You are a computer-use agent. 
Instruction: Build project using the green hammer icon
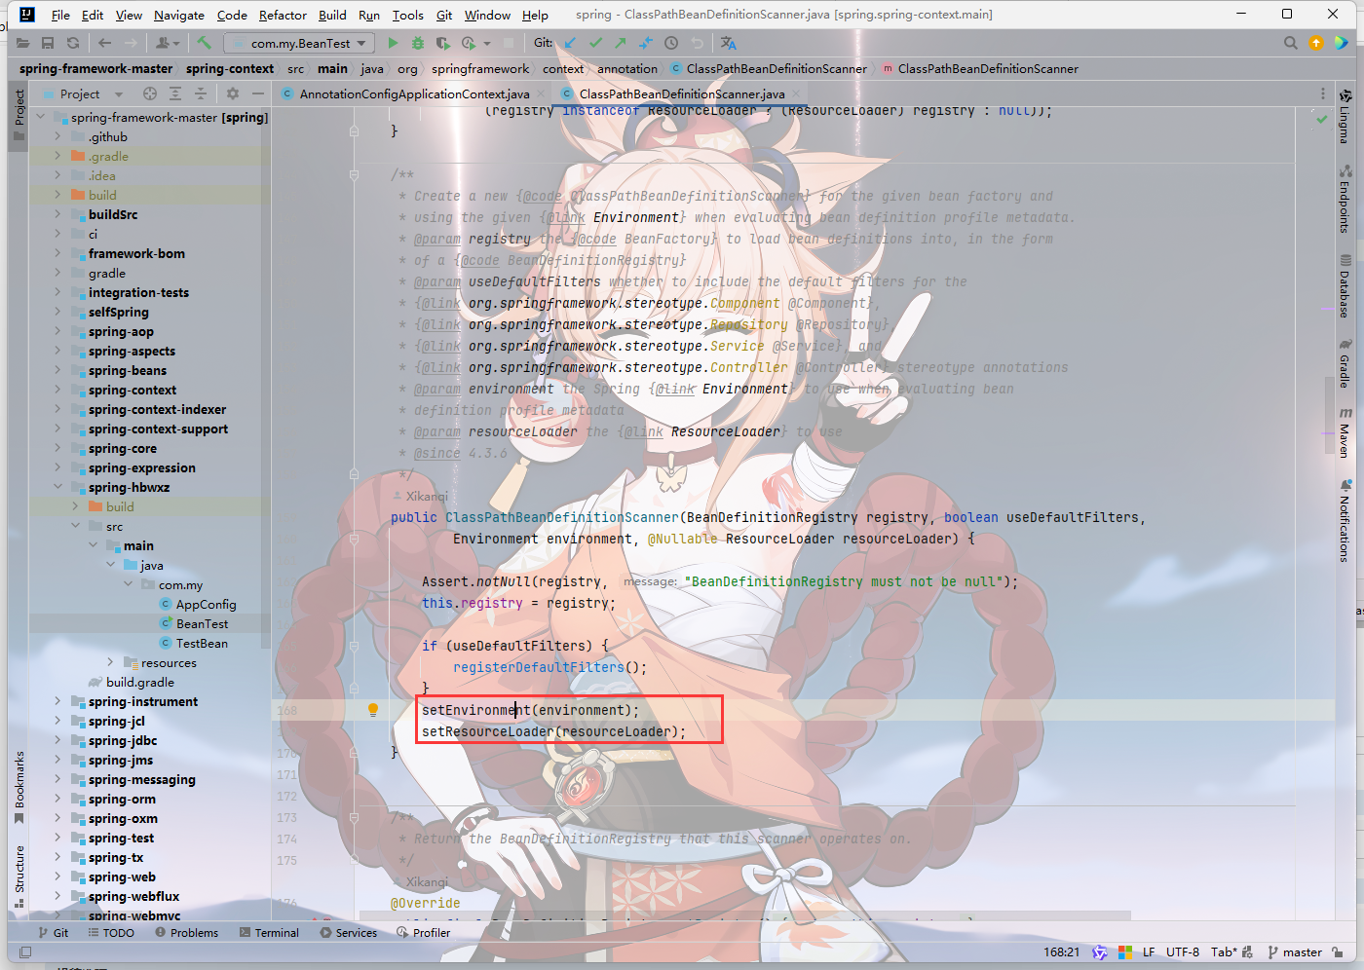click(x=204, y=43)
